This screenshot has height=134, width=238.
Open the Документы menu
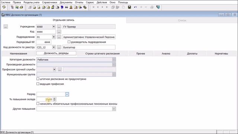pos(66,3)
